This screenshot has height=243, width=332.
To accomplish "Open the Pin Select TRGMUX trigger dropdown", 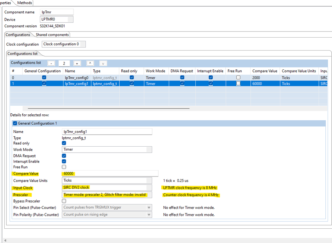I will pyautogui.click(x=107, y=207).
